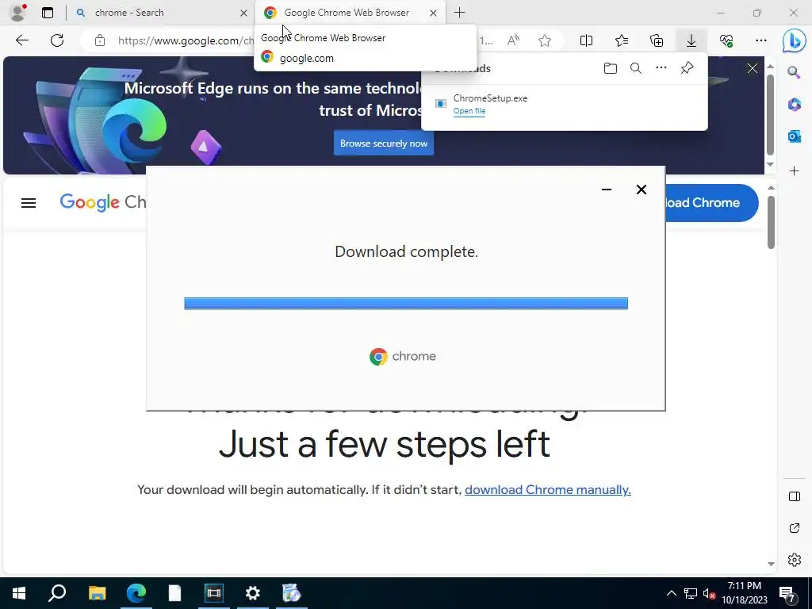Open link in new window sidebar icon

coord(795,528)
